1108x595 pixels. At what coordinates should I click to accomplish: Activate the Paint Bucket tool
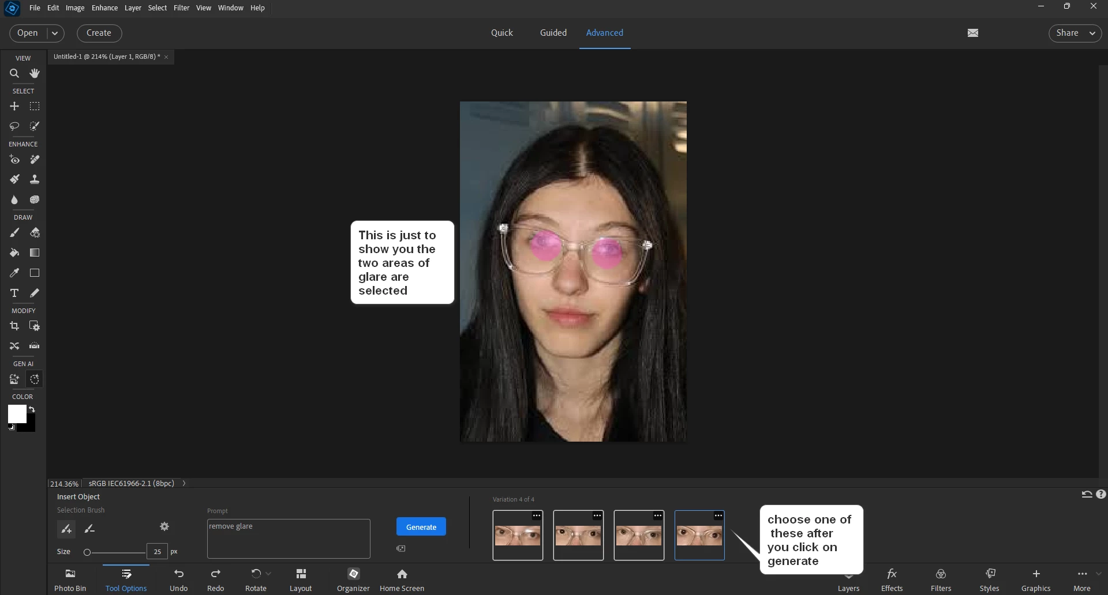pyautogui.click(x=14, y=253)
